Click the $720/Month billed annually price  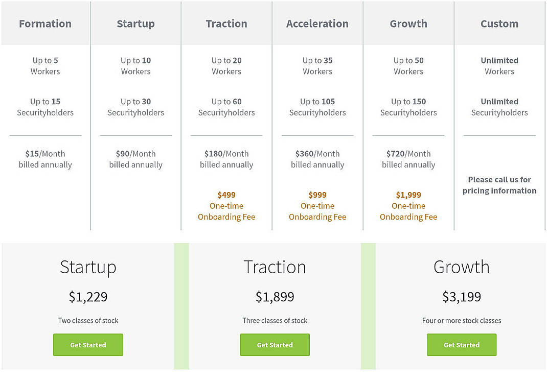[x=408, y=159]
